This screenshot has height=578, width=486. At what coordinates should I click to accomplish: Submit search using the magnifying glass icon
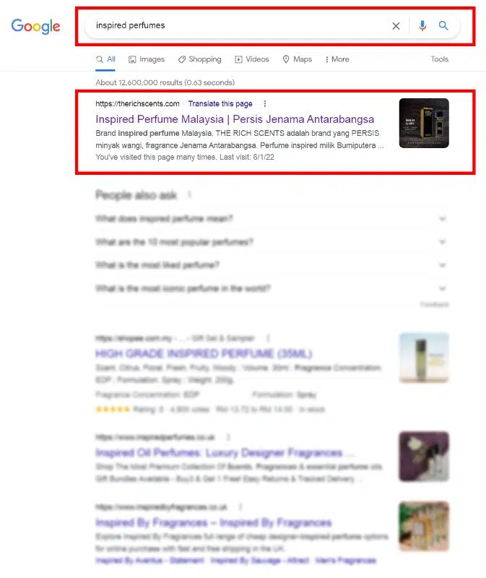coord(443,25)
